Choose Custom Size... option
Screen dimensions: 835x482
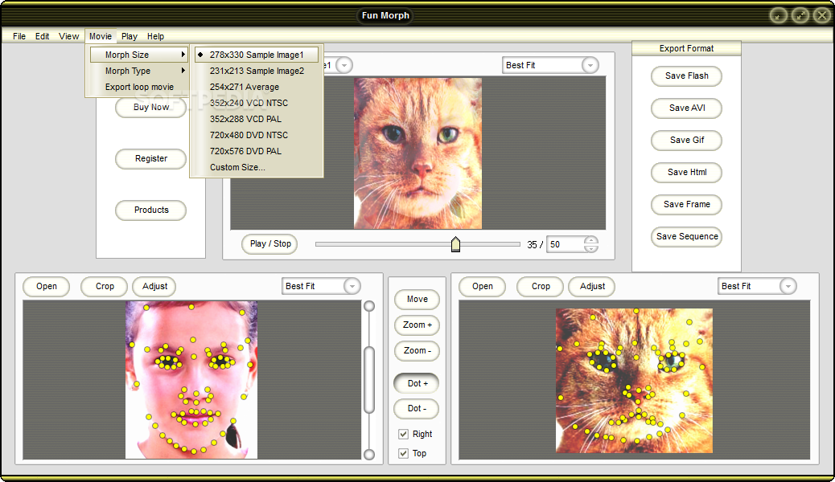tap(257, 166)
